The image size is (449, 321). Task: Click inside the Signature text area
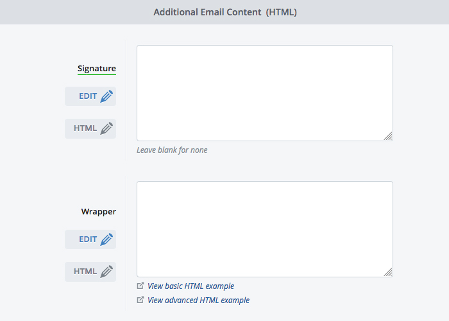point(264,93)
